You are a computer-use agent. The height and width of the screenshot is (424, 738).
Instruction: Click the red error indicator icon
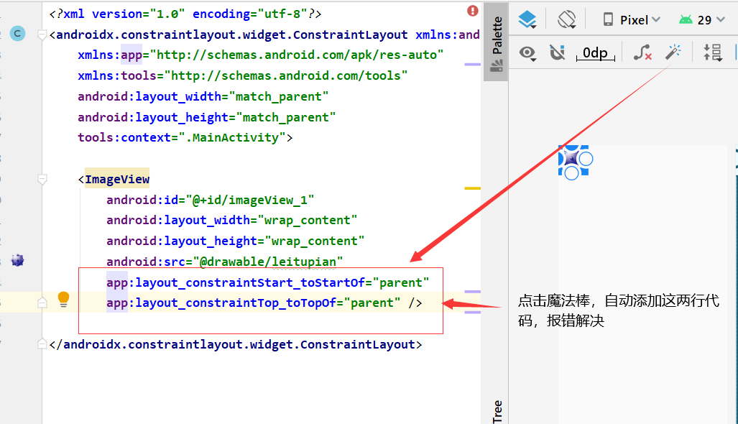[473, 11]
